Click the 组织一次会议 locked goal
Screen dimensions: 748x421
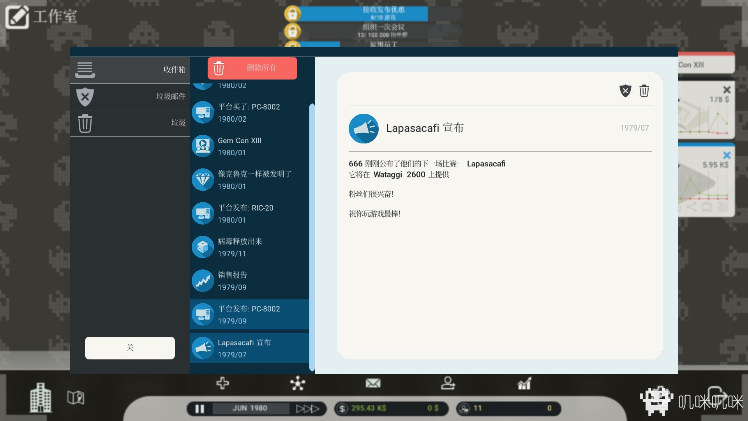pos(373,31)
